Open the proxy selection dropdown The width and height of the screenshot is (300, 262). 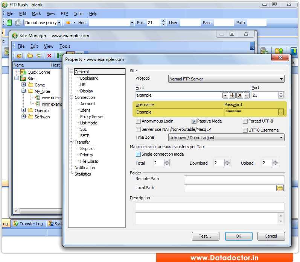[x=59, y=23]
